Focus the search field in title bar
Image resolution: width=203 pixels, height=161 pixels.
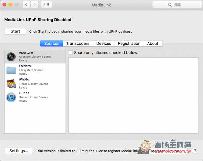coord(177,5)
